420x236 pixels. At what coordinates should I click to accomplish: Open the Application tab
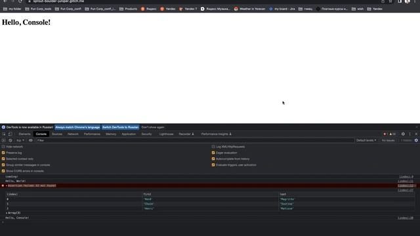(x=129, y=134)
